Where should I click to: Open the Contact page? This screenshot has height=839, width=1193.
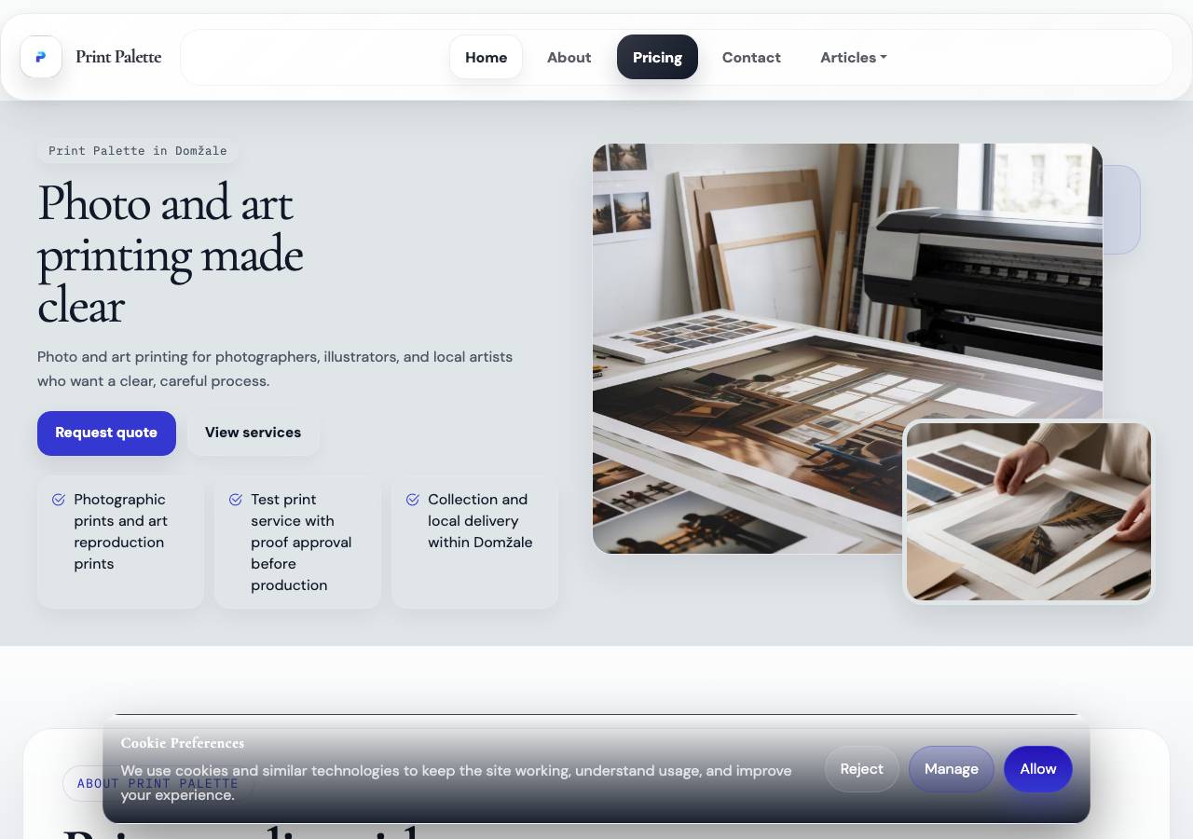click(751, 57)
